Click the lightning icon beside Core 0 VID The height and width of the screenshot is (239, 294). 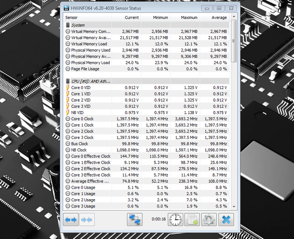[68, 88]
